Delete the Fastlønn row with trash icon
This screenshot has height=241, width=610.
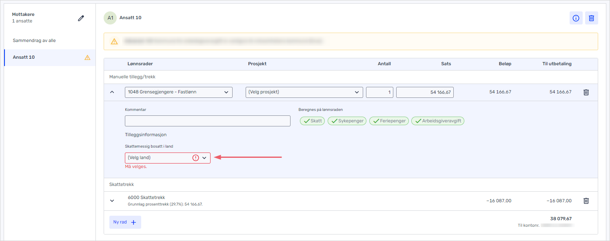coord(586,93)
